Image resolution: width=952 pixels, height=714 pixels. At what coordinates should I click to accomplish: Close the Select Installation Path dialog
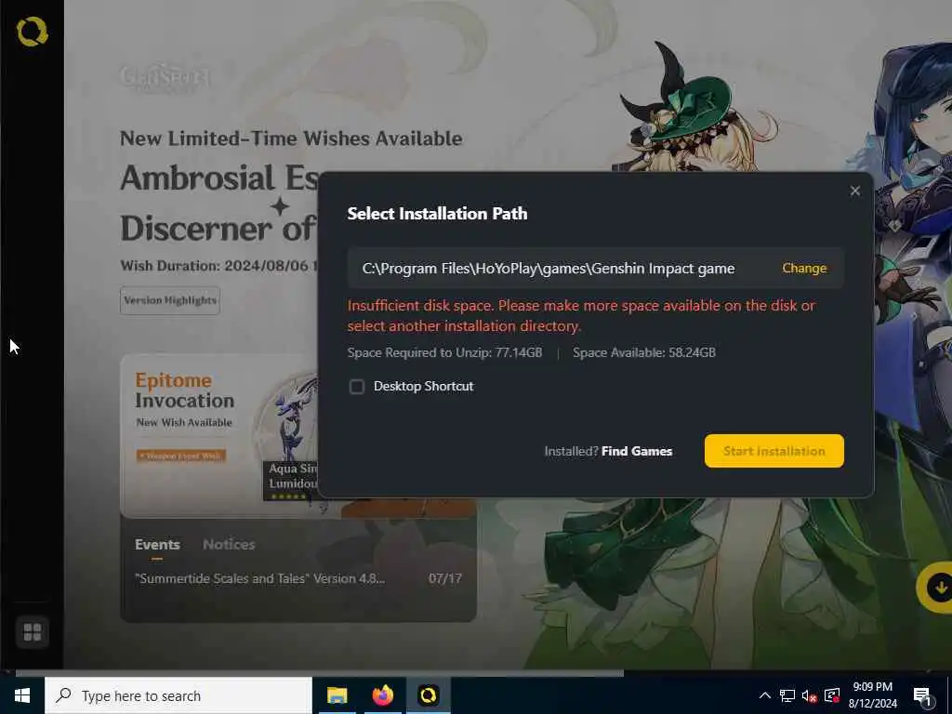(855, 191)
